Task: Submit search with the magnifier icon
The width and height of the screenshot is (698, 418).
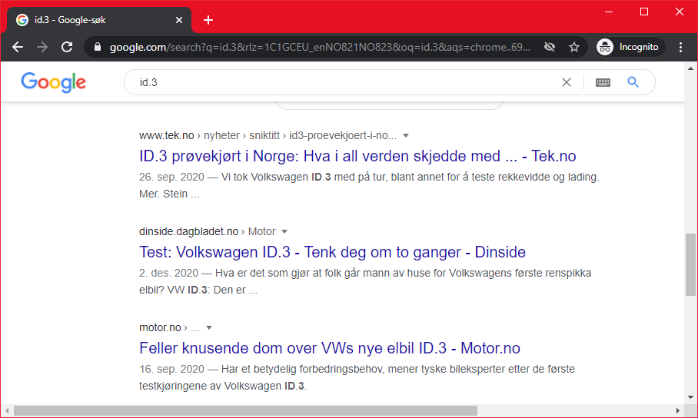Action: pyautogui.click(x=633, y=82)
